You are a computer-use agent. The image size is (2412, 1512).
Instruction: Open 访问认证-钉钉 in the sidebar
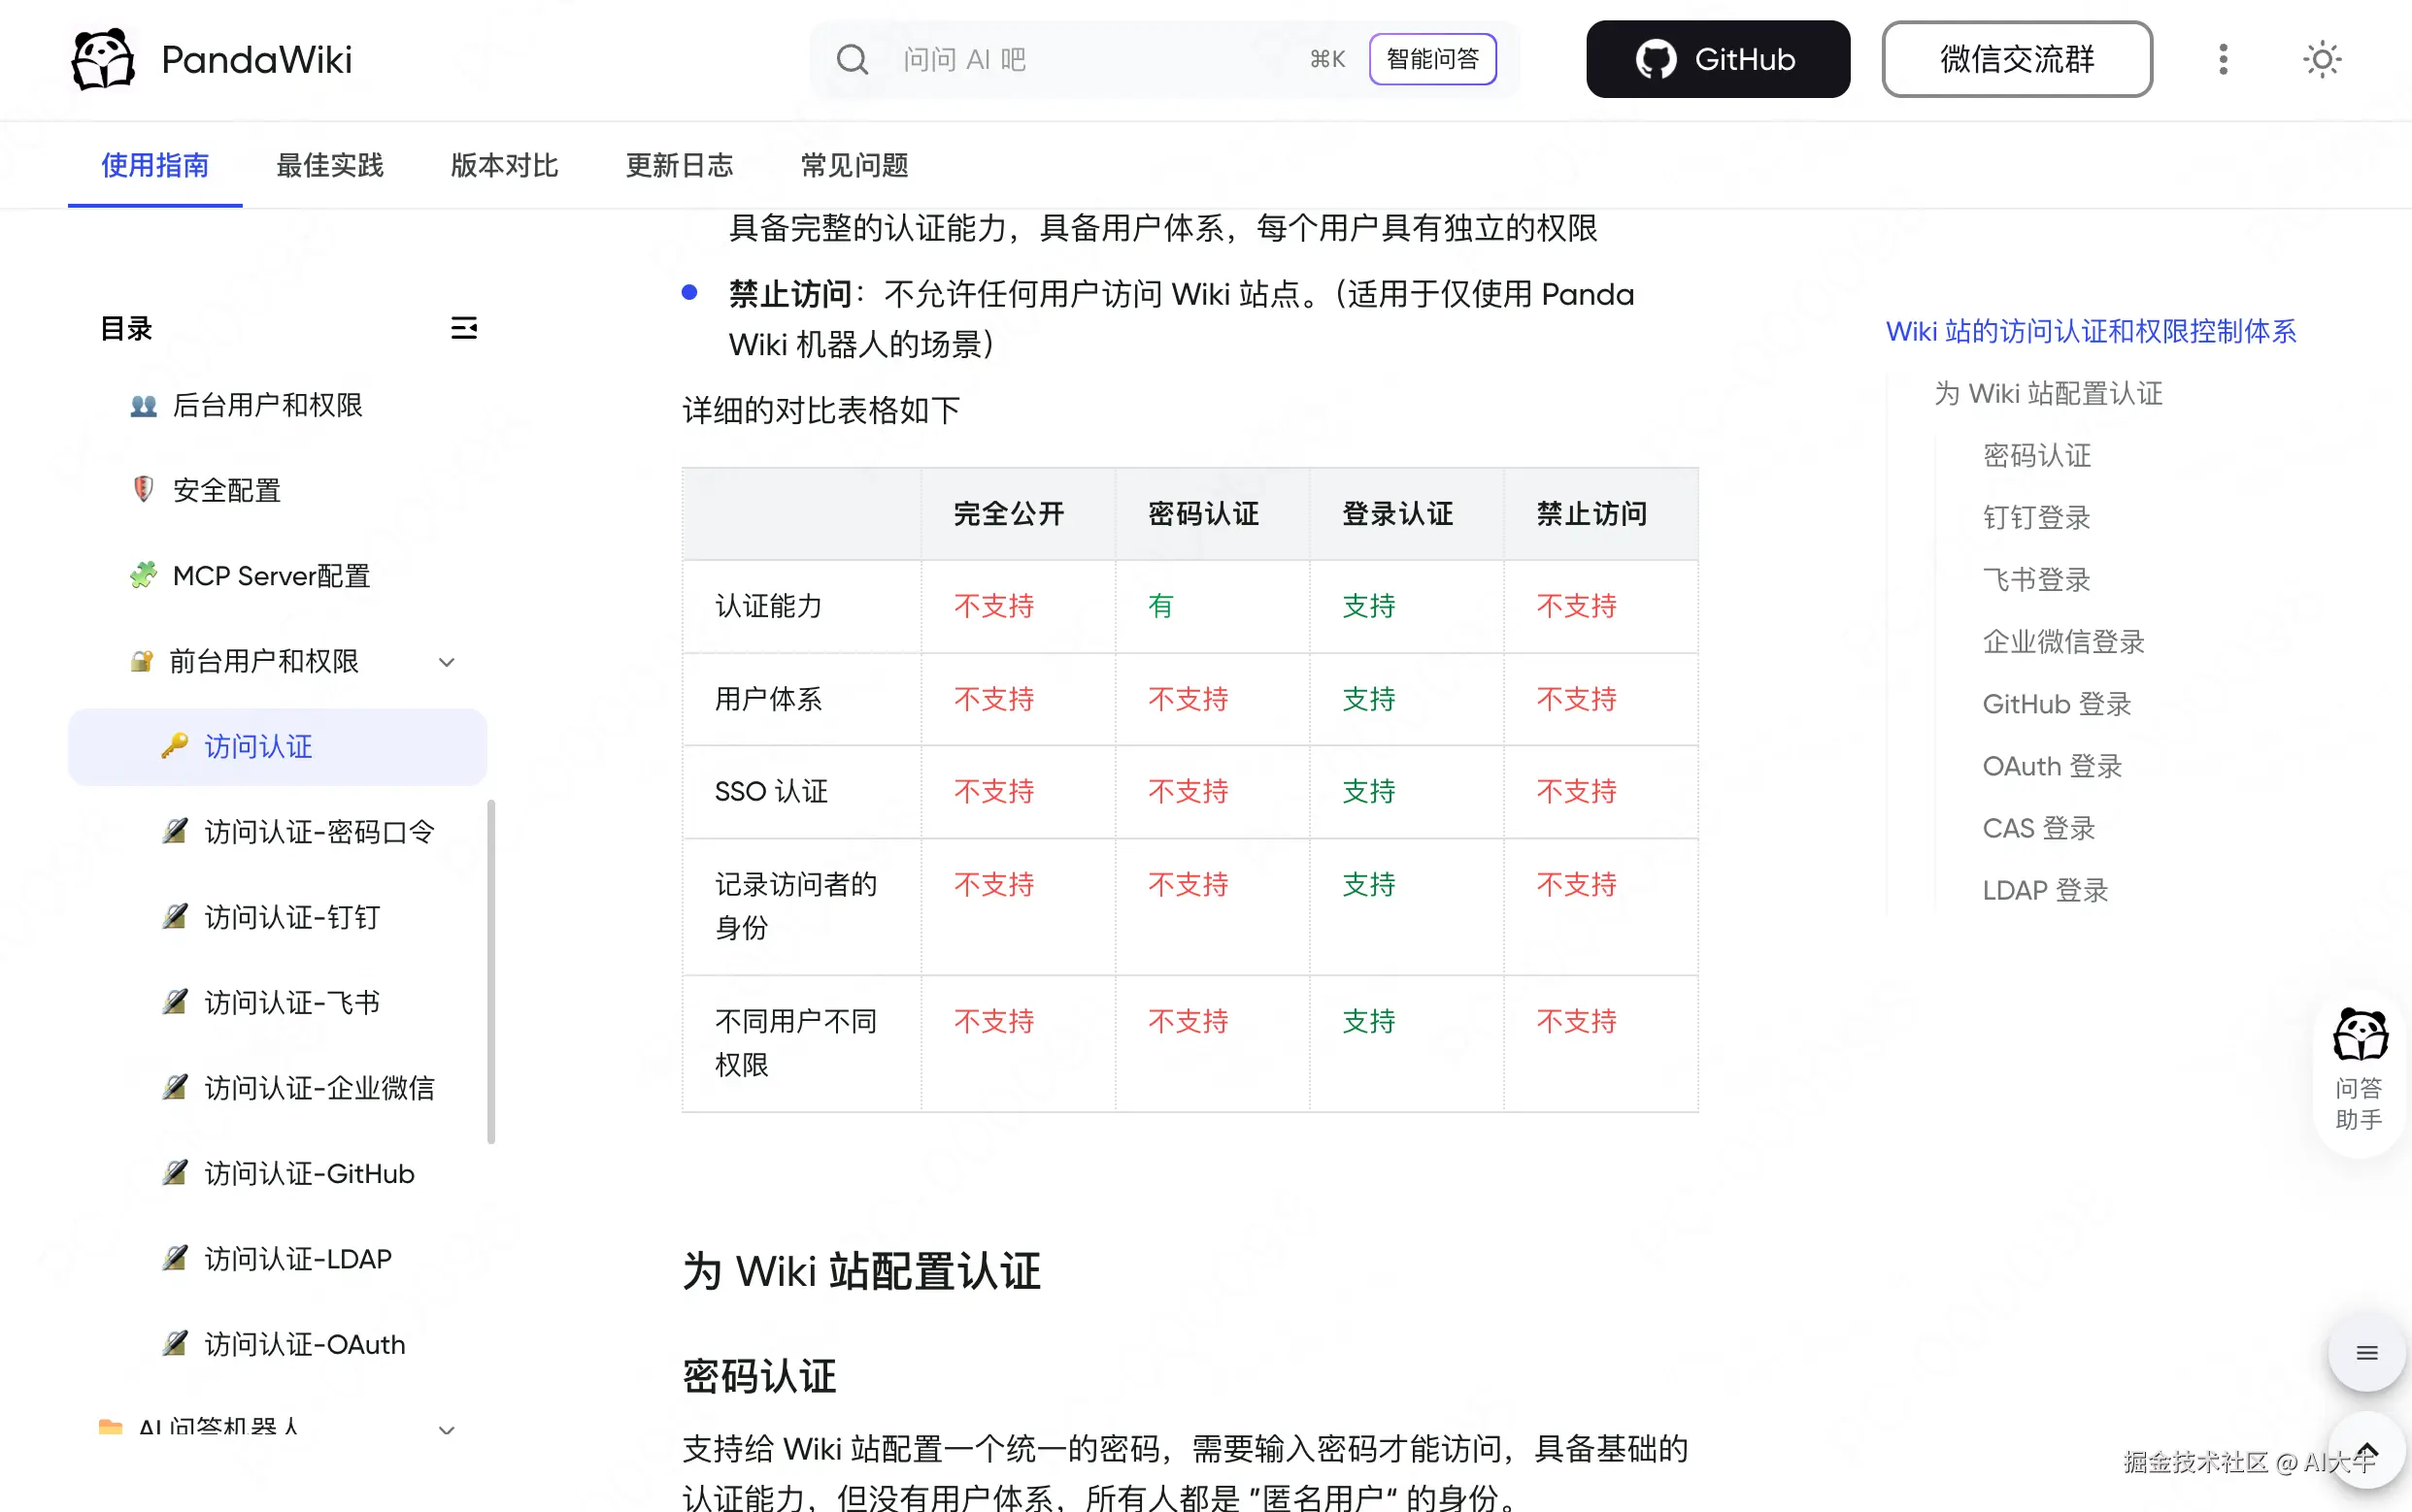pos(291,917)
